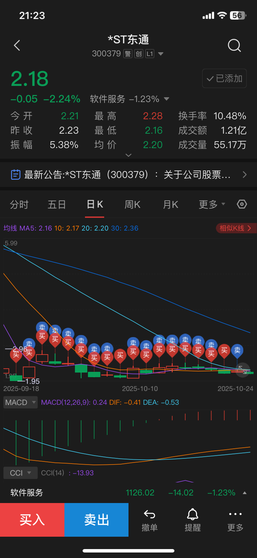
Task: Select the 日K tab
Action: coord(95,204)
